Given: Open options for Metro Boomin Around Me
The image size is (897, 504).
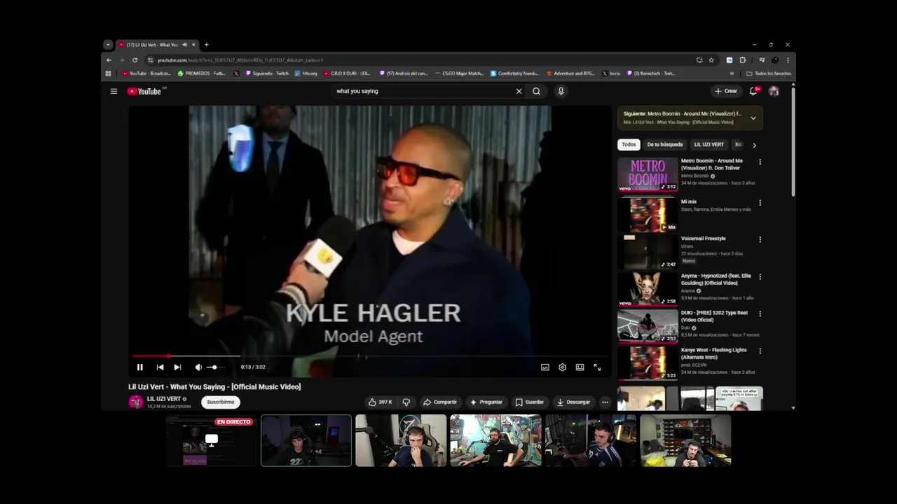Looking at the screenshot, I should 760,162.
